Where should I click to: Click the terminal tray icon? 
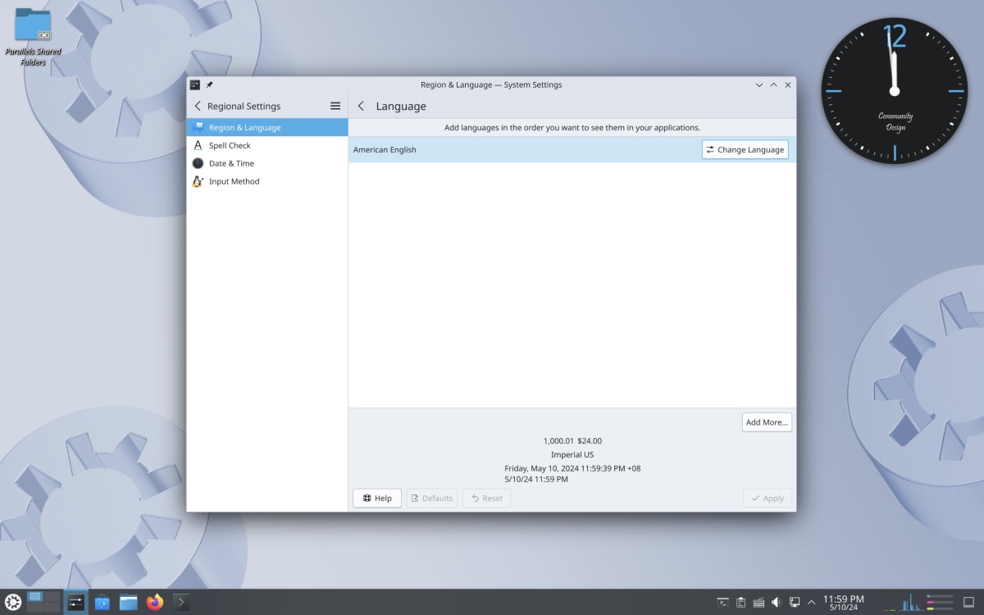(722, 603)
